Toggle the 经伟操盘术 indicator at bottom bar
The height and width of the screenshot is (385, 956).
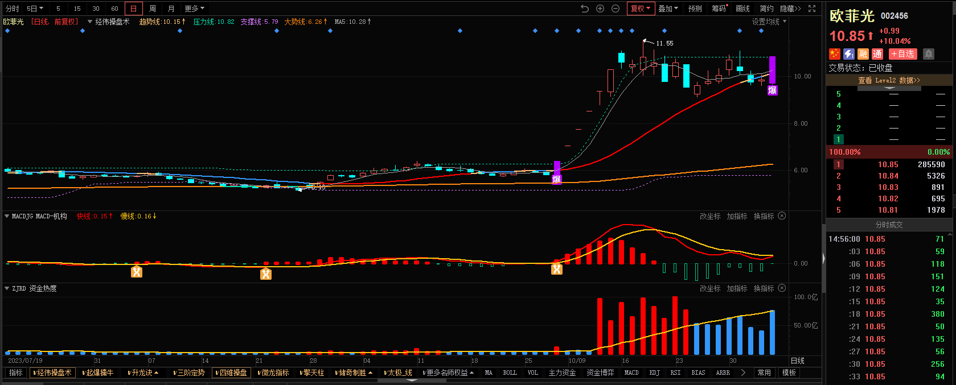(x=52, y=373)
